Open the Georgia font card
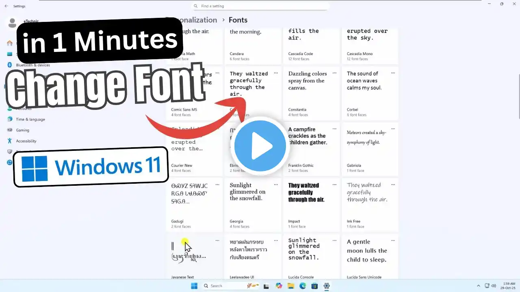This screenshot has width=520, height=292. [253, 205]
